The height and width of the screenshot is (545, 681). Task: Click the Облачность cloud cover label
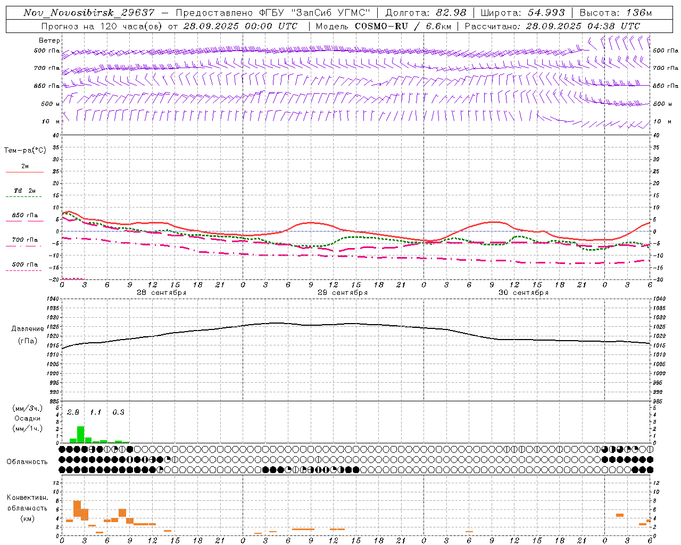pyautogui.click(x=27, y=462)
